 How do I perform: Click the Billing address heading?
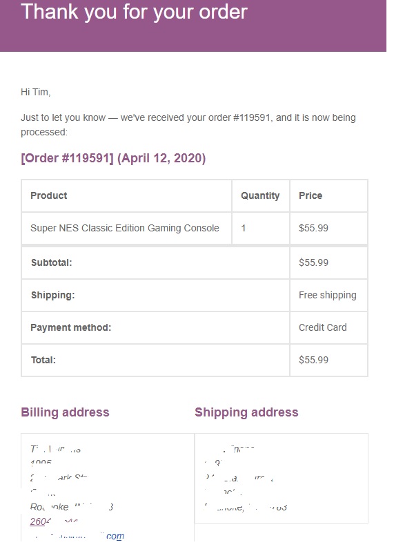coord(65,412)
